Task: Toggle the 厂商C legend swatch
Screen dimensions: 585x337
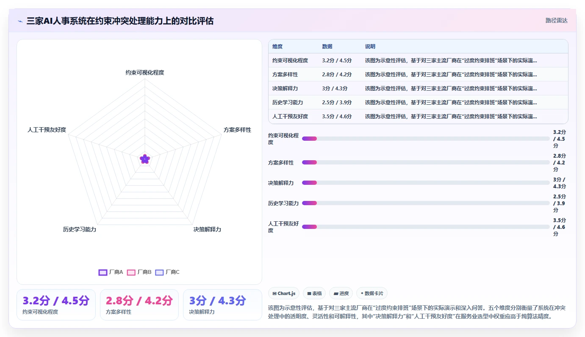Action: [159, 272]
